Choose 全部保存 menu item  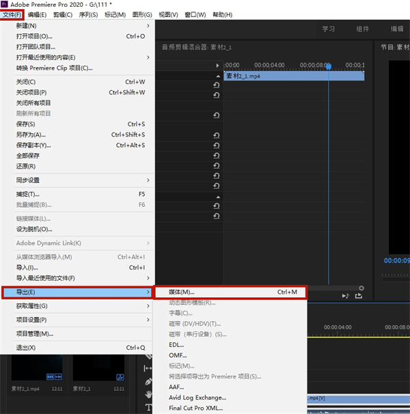point(77,156)
